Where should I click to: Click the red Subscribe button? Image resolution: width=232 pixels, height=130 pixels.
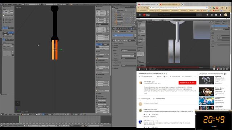pyautogui.click(x=187, y=83)
